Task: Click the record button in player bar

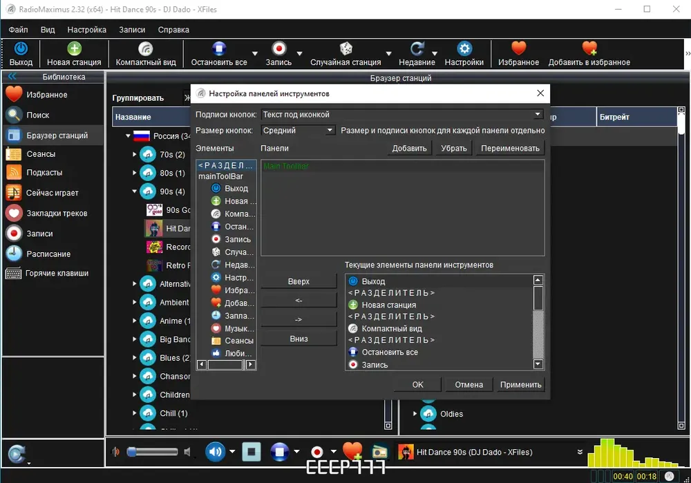Action: pyautogui.click(x=317, y=452)
